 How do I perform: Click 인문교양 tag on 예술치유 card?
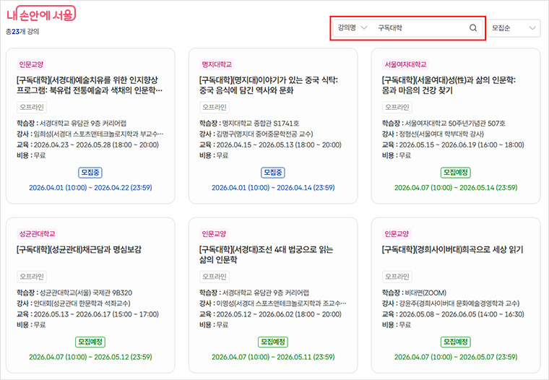pos(31,64)
